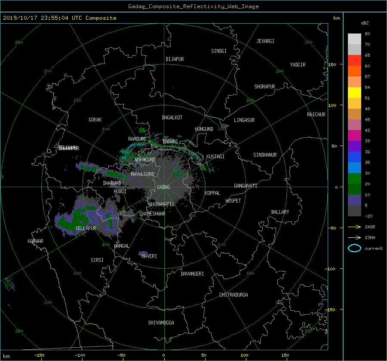Click the GADAG radar center label
Screen dimensions: 387x361
click(x=164, y=187)
